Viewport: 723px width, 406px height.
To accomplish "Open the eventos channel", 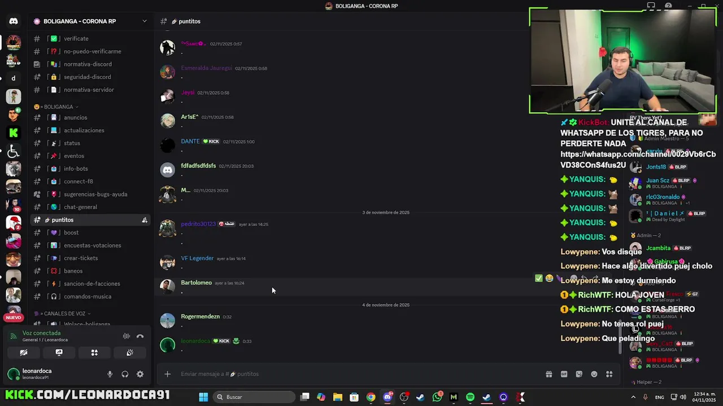I will pyautogui.click(x=90, y=156).
